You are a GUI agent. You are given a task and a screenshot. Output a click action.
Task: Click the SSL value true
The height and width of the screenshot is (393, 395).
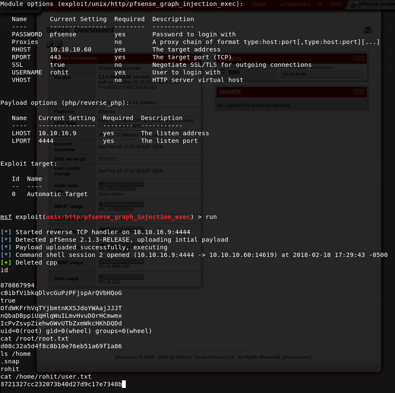[x=57, y=65]
